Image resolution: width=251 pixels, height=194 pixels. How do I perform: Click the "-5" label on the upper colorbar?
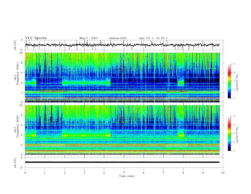pos(234,81)
